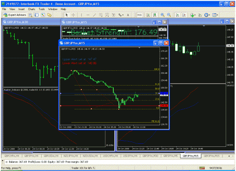Switch to the NZDUSDm,H4 chart tab
The image size is (236, 171).
tap(90, 156)
